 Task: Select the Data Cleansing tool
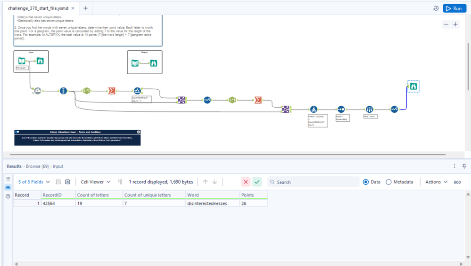coord(38,91)
